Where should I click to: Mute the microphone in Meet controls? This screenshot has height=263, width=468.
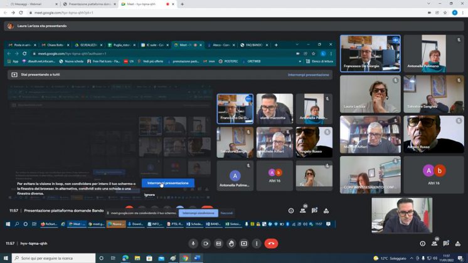(x=193, y=244)
